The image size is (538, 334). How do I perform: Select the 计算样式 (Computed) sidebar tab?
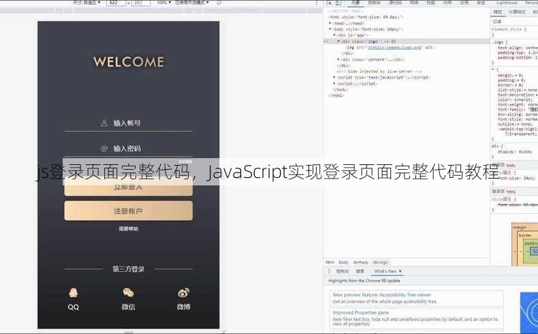(517, 12)
